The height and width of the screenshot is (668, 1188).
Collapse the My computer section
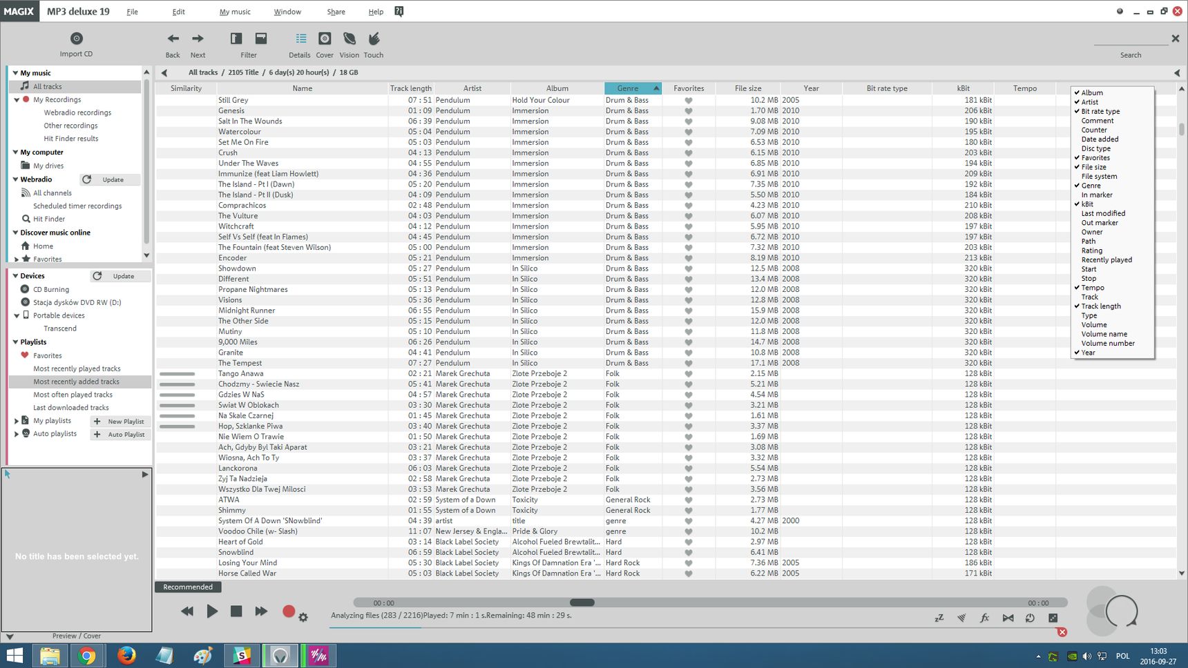tap(15, 152)
